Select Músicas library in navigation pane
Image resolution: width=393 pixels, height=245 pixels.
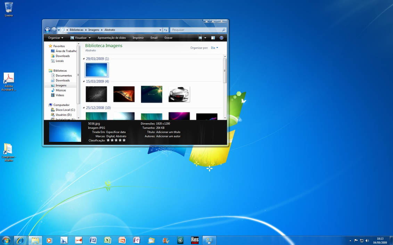point(61,90)
